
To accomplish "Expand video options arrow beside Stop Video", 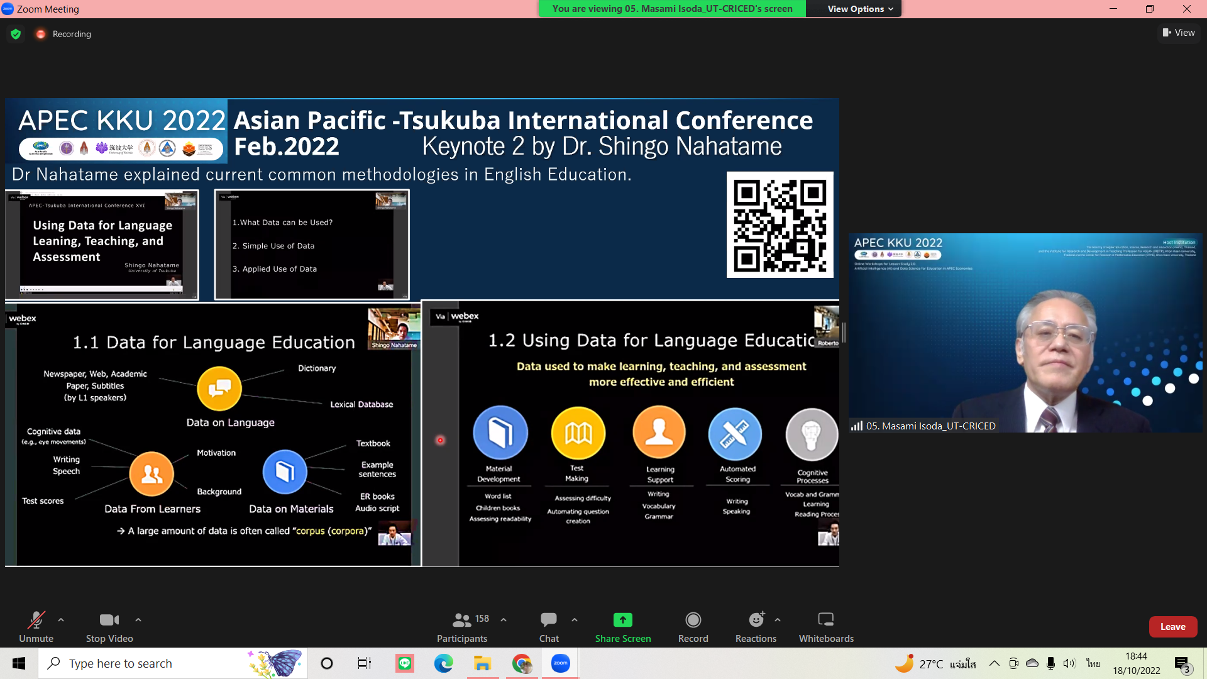I will (x=138, y=620).
